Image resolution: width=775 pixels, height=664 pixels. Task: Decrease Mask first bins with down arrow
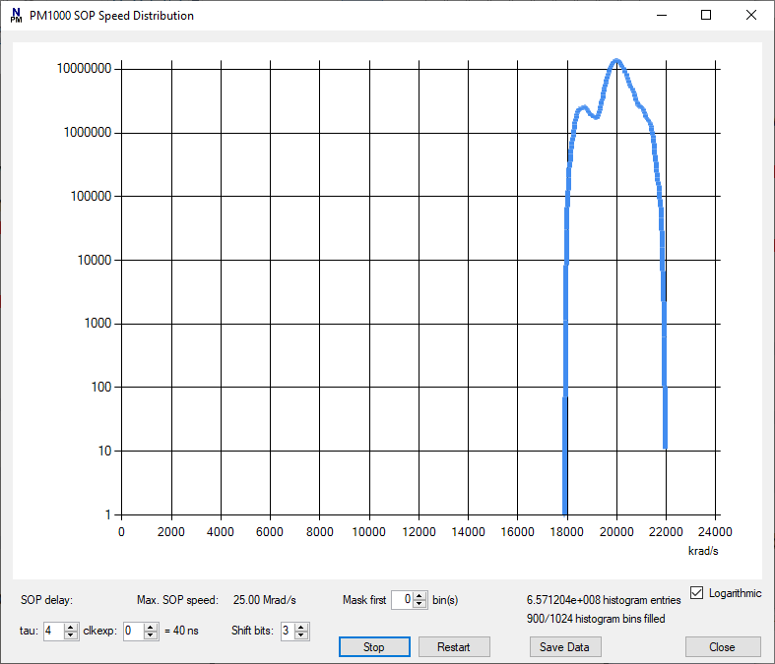coord(420,604)
